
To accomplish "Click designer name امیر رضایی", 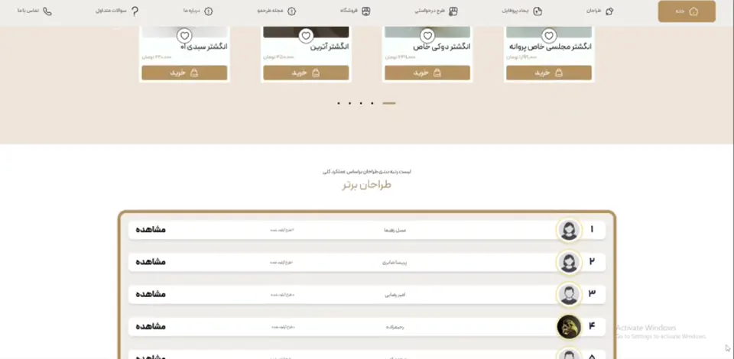I will coord(395,295).
